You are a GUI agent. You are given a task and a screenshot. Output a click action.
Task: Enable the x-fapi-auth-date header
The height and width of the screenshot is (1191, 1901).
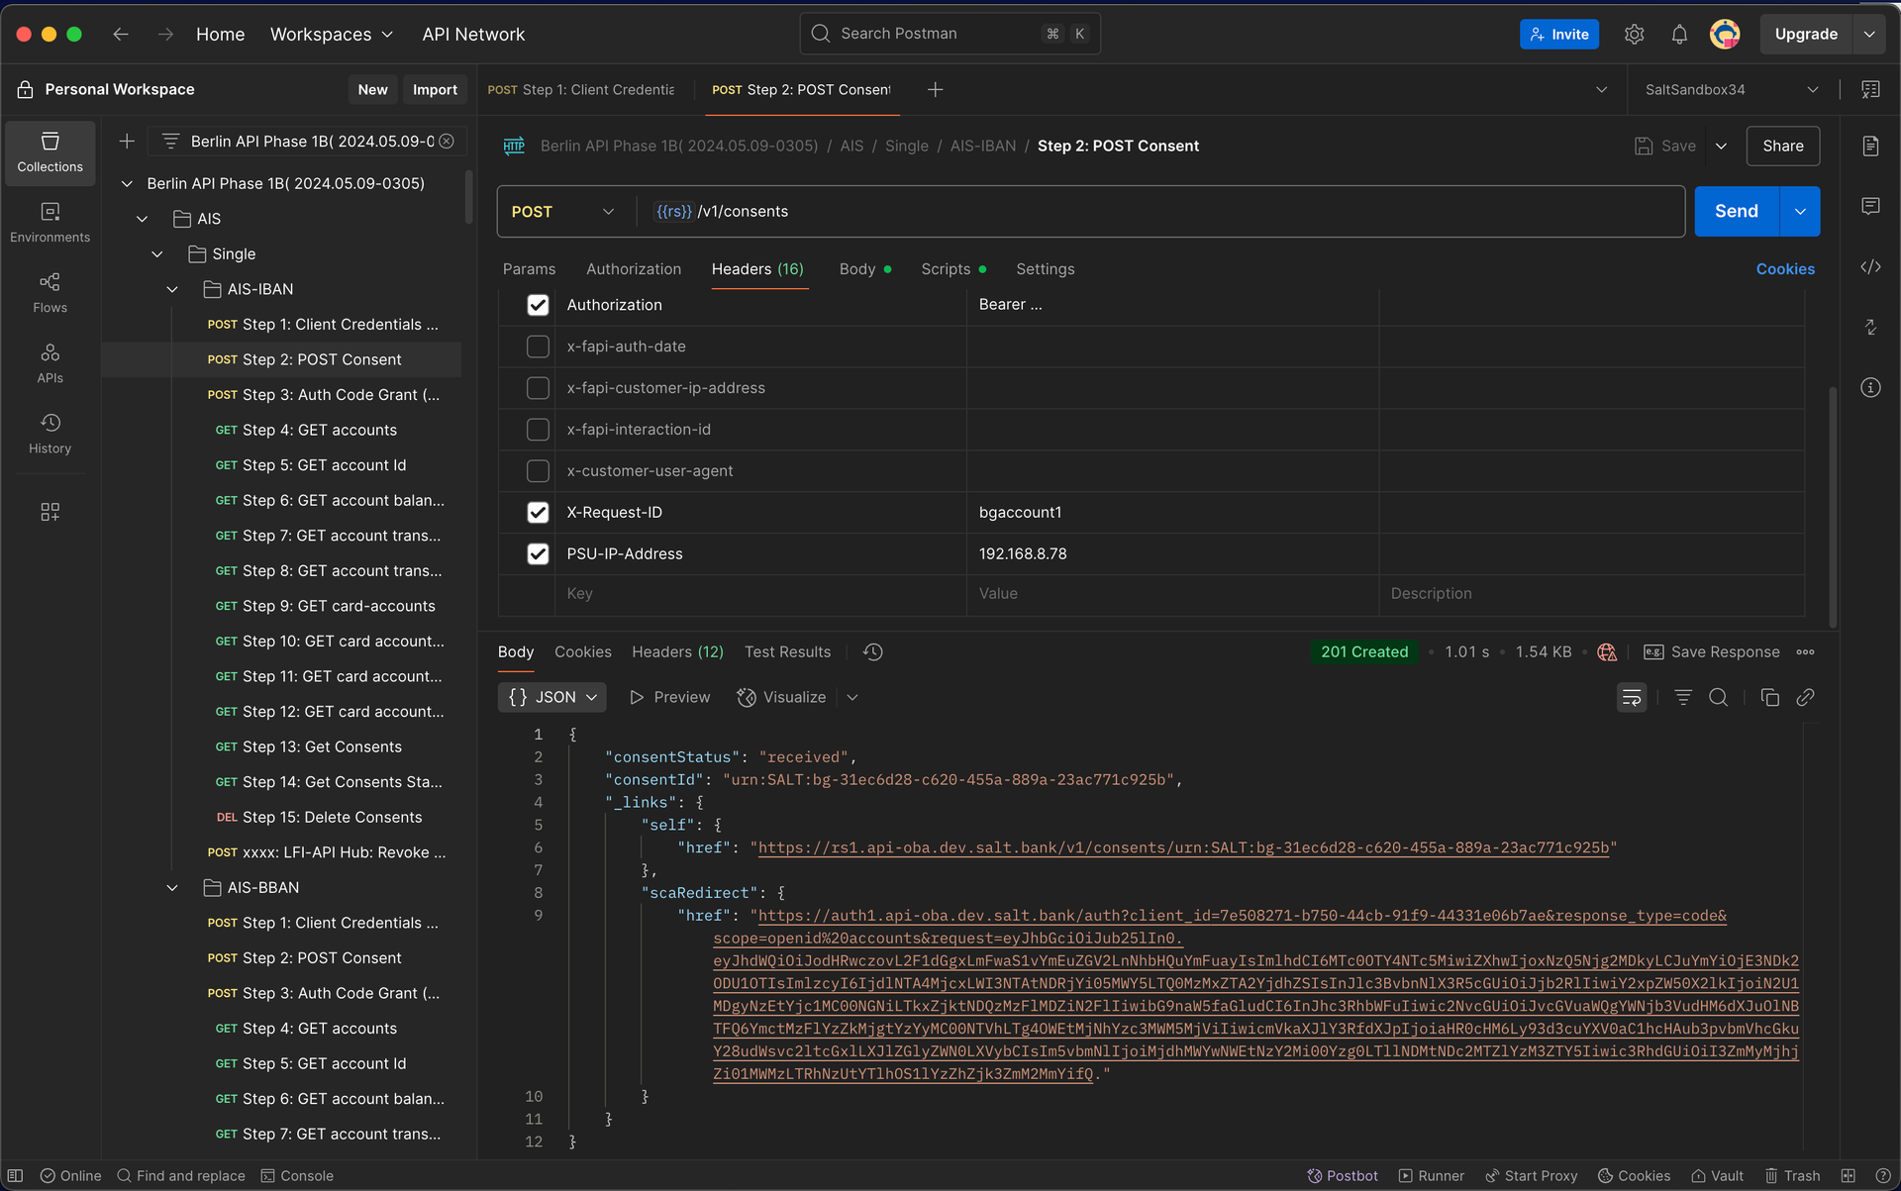click(x=538, y=347)
